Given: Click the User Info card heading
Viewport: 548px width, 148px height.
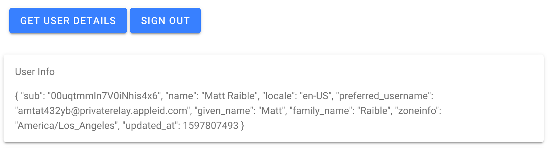Looking at the screenshot, I should pyautogui.click(x=35, y=72).
